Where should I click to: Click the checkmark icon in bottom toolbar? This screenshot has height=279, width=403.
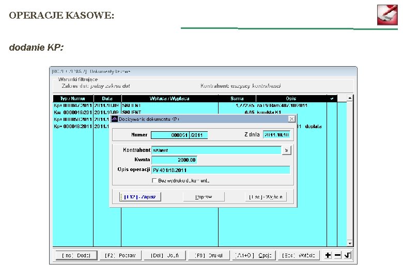[348, 255]
